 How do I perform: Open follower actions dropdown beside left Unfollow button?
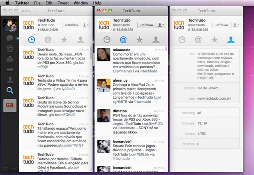(x=85, y=25)
